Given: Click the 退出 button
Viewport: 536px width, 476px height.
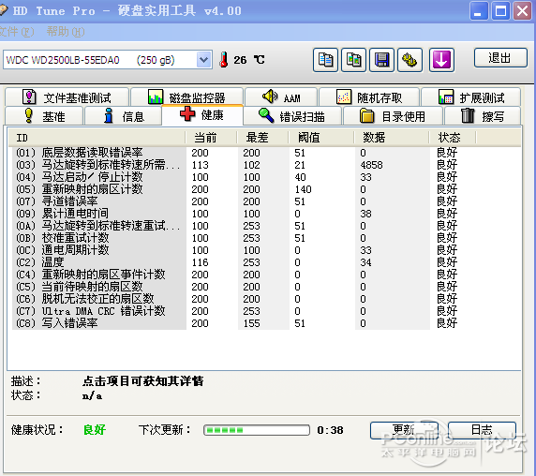Looking at the screenshot, I should click(x=500, y=58).
